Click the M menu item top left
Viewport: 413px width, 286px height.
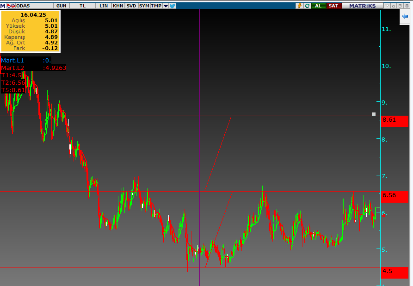pyautogui.click(x=4, y=6)
